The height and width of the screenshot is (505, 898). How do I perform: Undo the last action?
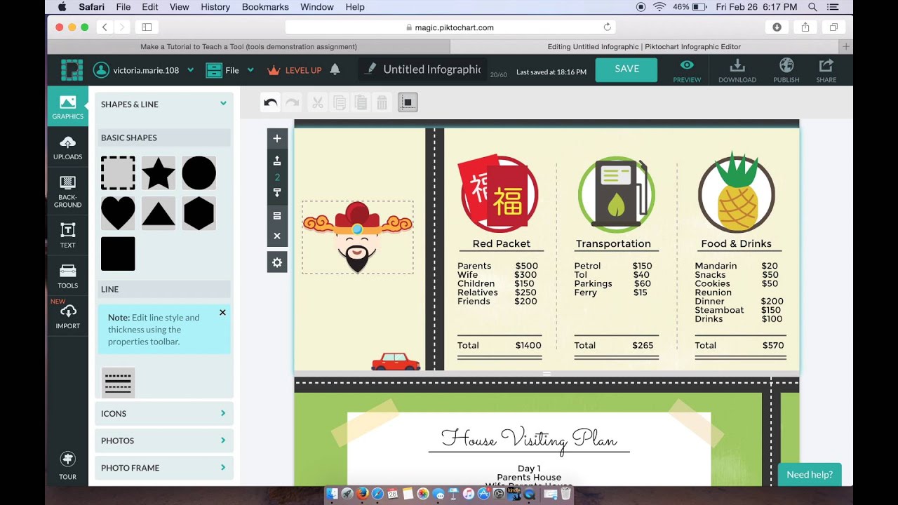pyautogui.click(x=270, y=103)
